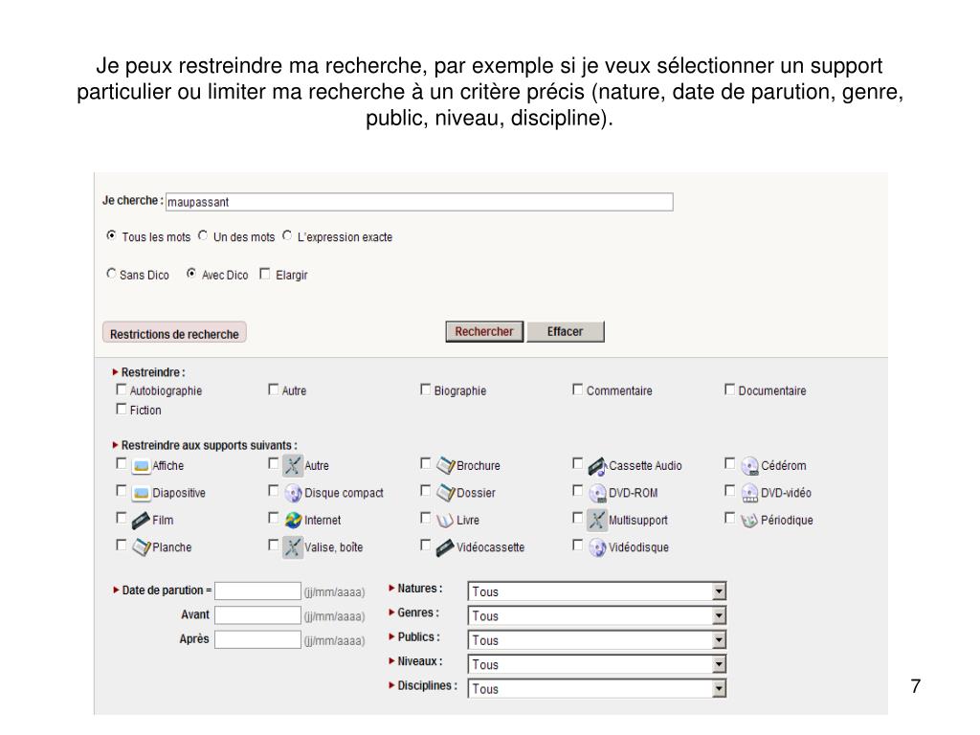Screen dimensions: 980x735
Task: Select the Tous les mots radio button
Action: [x=111, y=235]
